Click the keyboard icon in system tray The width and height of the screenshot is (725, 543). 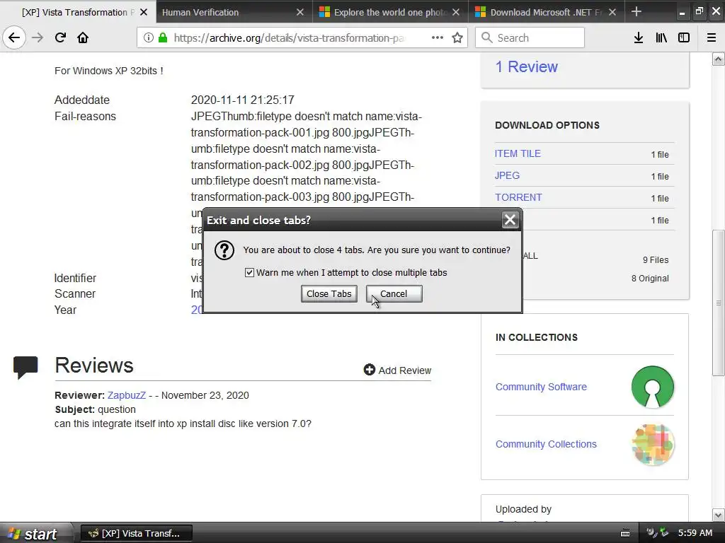point(624,533)
